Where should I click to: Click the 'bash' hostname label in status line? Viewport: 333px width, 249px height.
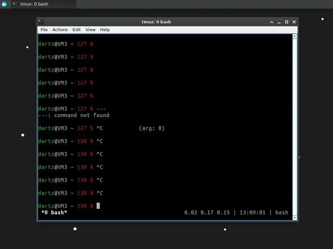coord(282,212)
